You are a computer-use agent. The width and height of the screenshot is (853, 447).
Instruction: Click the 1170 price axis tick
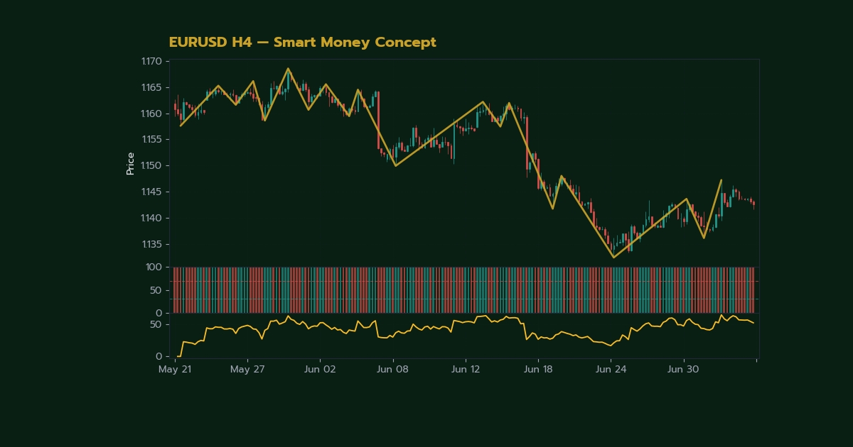(x=151, y=62)
